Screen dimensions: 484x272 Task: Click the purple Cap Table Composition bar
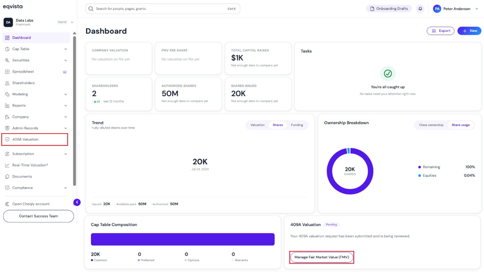(x=183, y=239)
